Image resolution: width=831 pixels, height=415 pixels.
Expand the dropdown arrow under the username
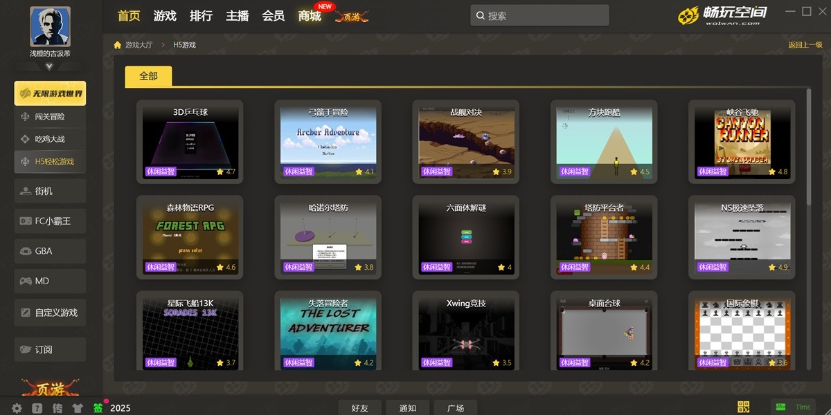tap(50, 67)
